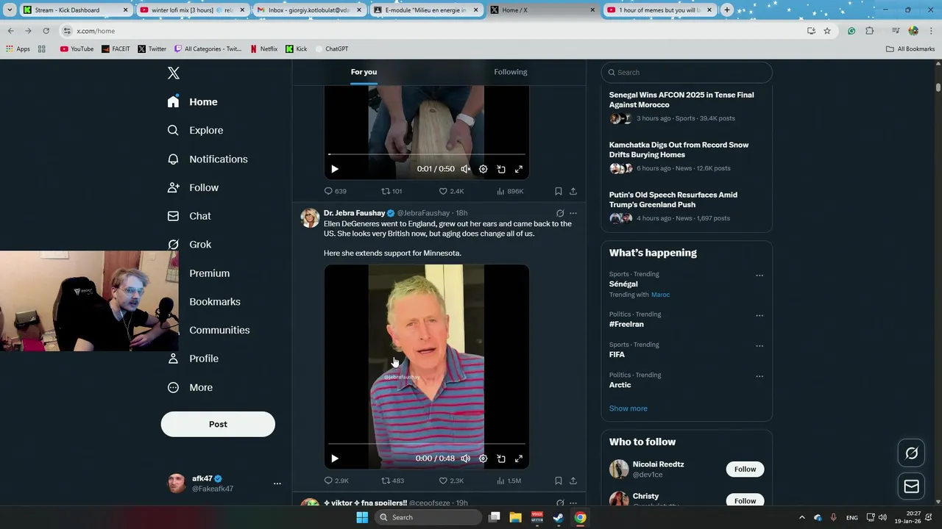The image size is (942, 529).
Task: Click the Post button
Action: coord(218,424)
